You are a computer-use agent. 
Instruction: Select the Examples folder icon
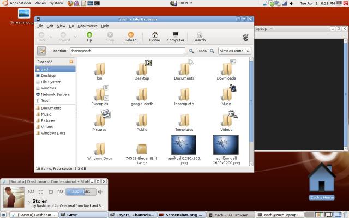tap(100, 93)
